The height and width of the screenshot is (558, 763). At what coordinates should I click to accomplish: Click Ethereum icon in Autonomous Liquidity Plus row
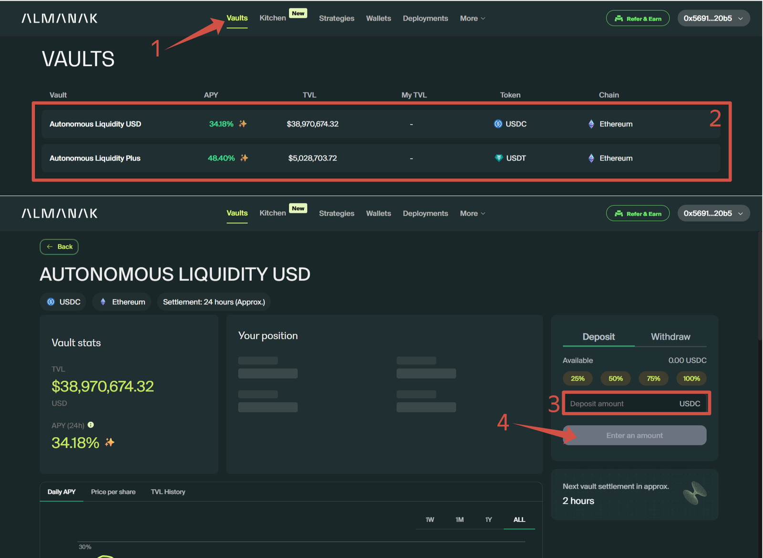pos(591,158)
